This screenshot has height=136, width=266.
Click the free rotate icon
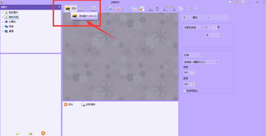[x=180, y=9]
